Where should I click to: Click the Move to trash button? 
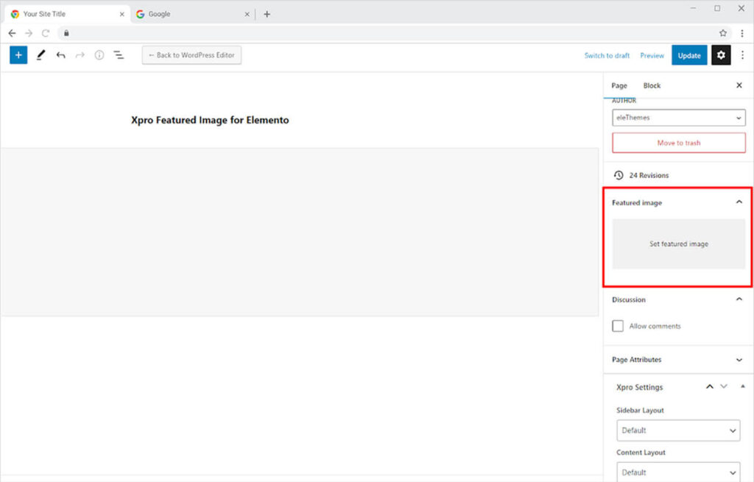tap(678, 143)
